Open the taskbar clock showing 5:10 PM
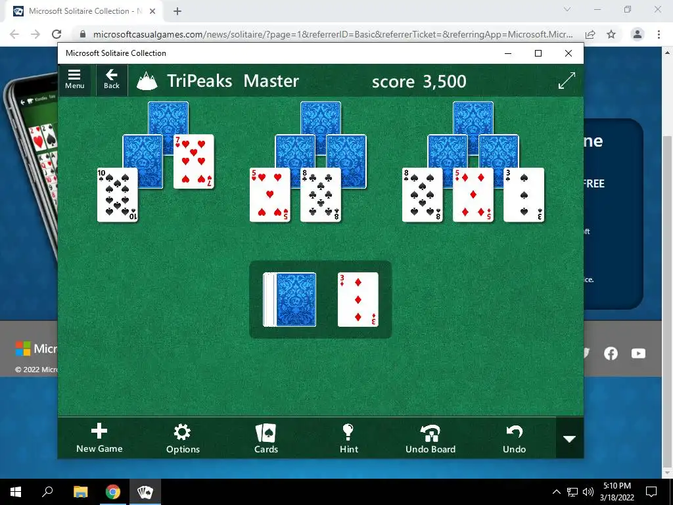 pyautogui.click(x=616, y=492)
